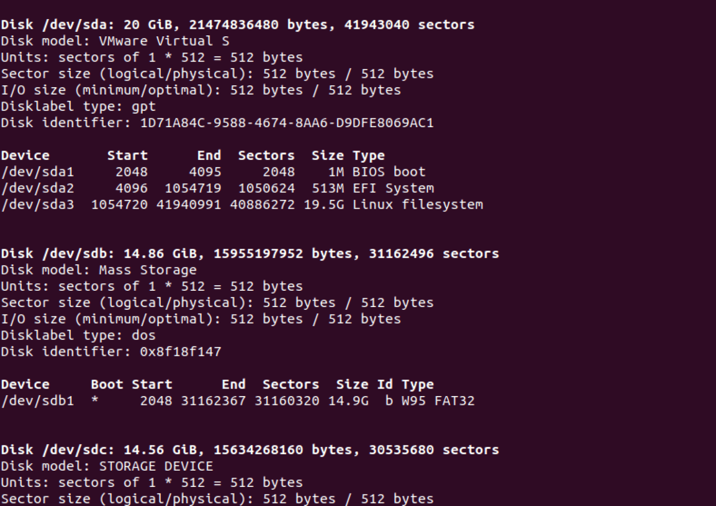Click the 'dos' disklabel type text
The image size is (716, 506).
144,335
